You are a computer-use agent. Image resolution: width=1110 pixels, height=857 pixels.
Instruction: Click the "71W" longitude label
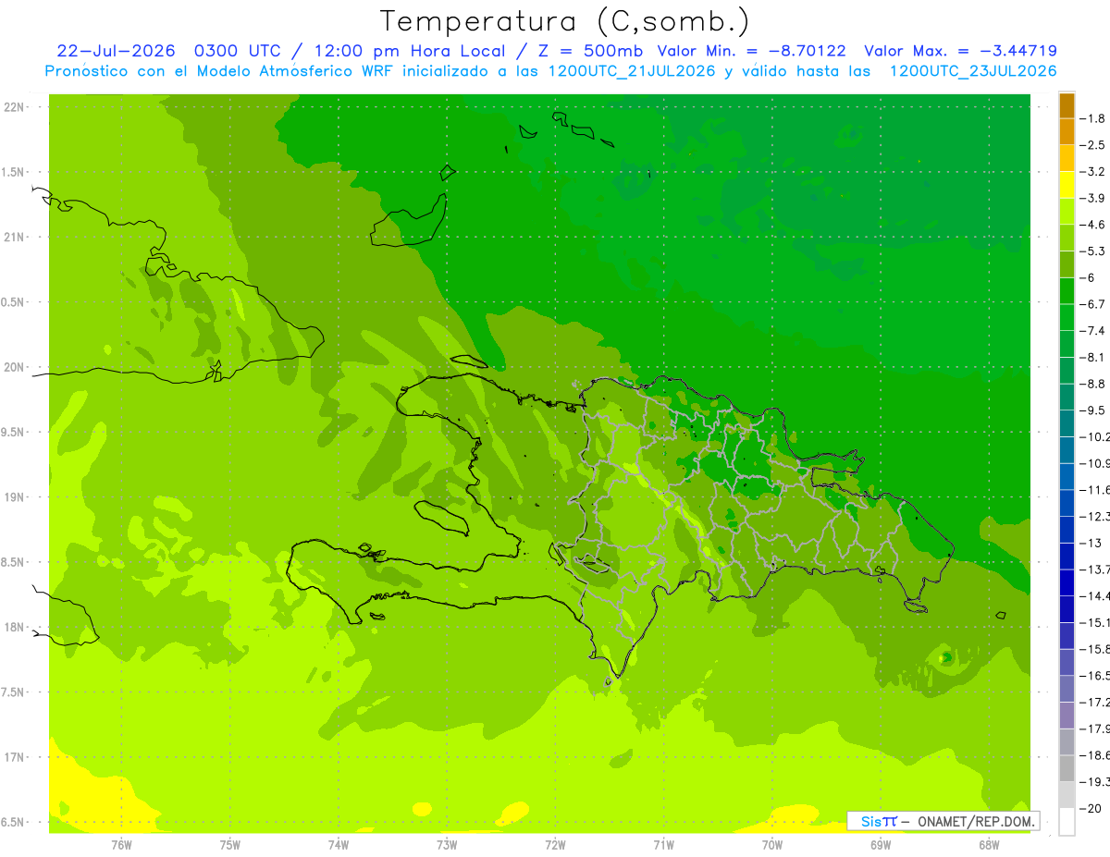(x=663, y=844)
